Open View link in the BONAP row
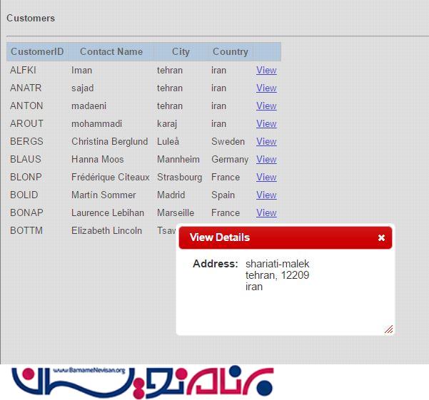 [266, 213]
